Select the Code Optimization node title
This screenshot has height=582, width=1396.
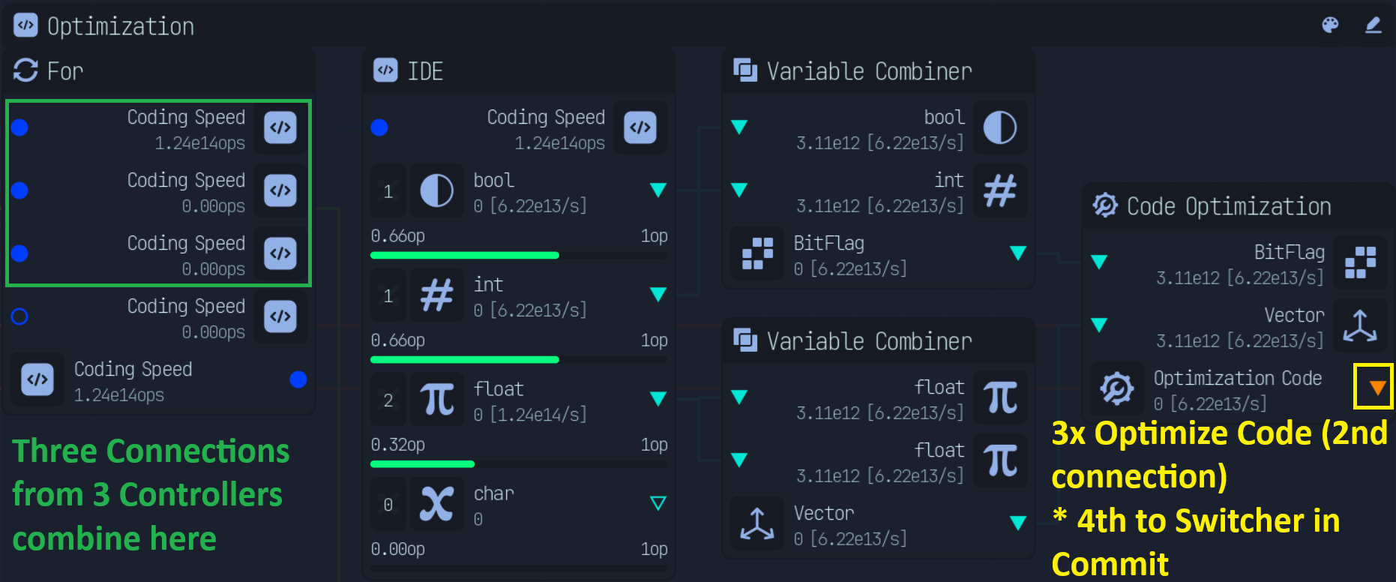point(1229,206)
